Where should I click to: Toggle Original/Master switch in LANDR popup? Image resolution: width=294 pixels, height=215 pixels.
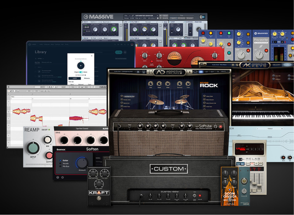tap(81, 72)
